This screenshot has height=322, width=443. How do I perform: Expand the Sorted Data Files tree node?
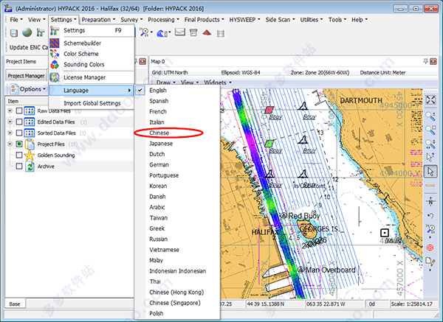point(10,133)
